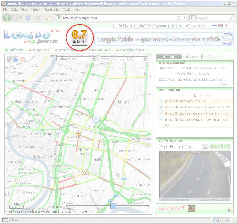Click the double-arrow to scroll side panel tabs

(x=230, y=56)
